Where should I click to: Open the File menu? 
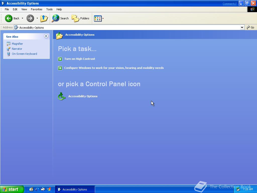pyautogui.click(x=7, y=9)
